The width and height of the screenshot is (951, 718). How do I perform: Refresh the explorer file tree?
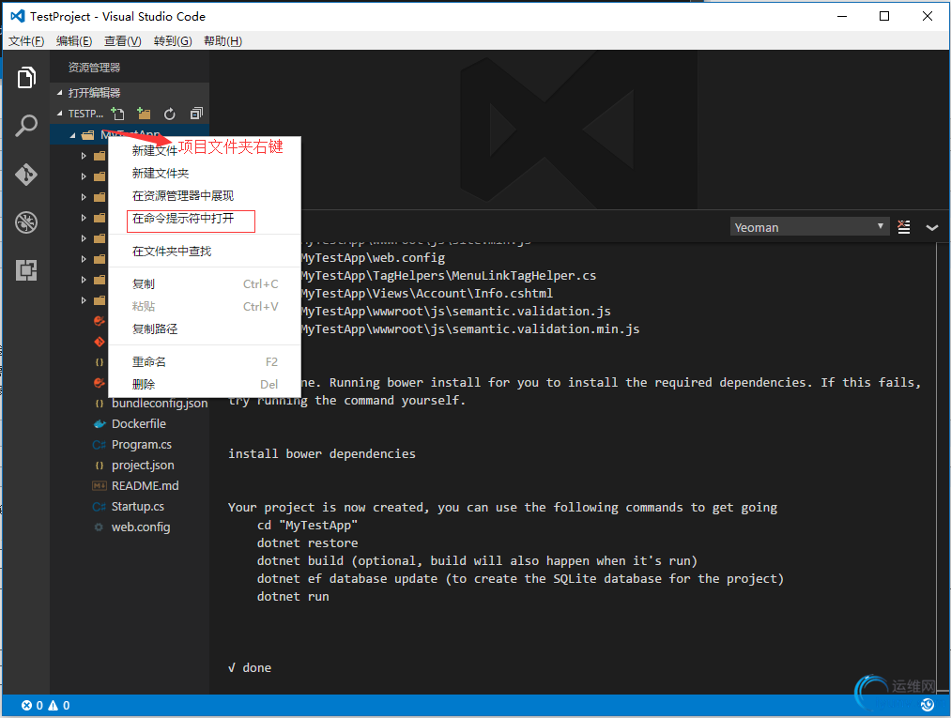[170, 114]
